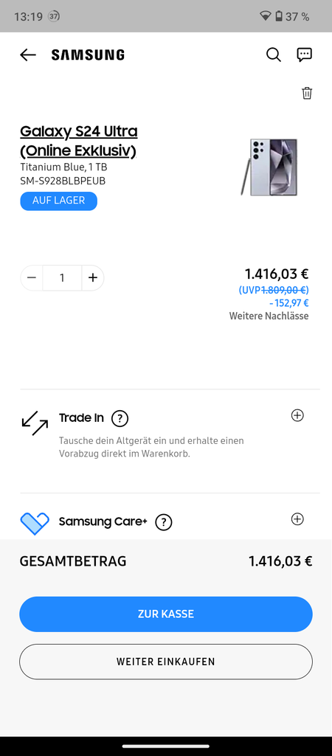This screenshot has height=756, width=332.
Task: Remove item with the trash icon
Action: 307,93
